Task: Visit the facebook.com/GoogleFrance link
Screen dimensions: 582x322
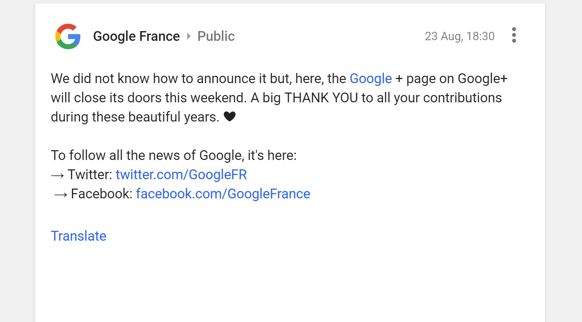Action: coord(223,194)
